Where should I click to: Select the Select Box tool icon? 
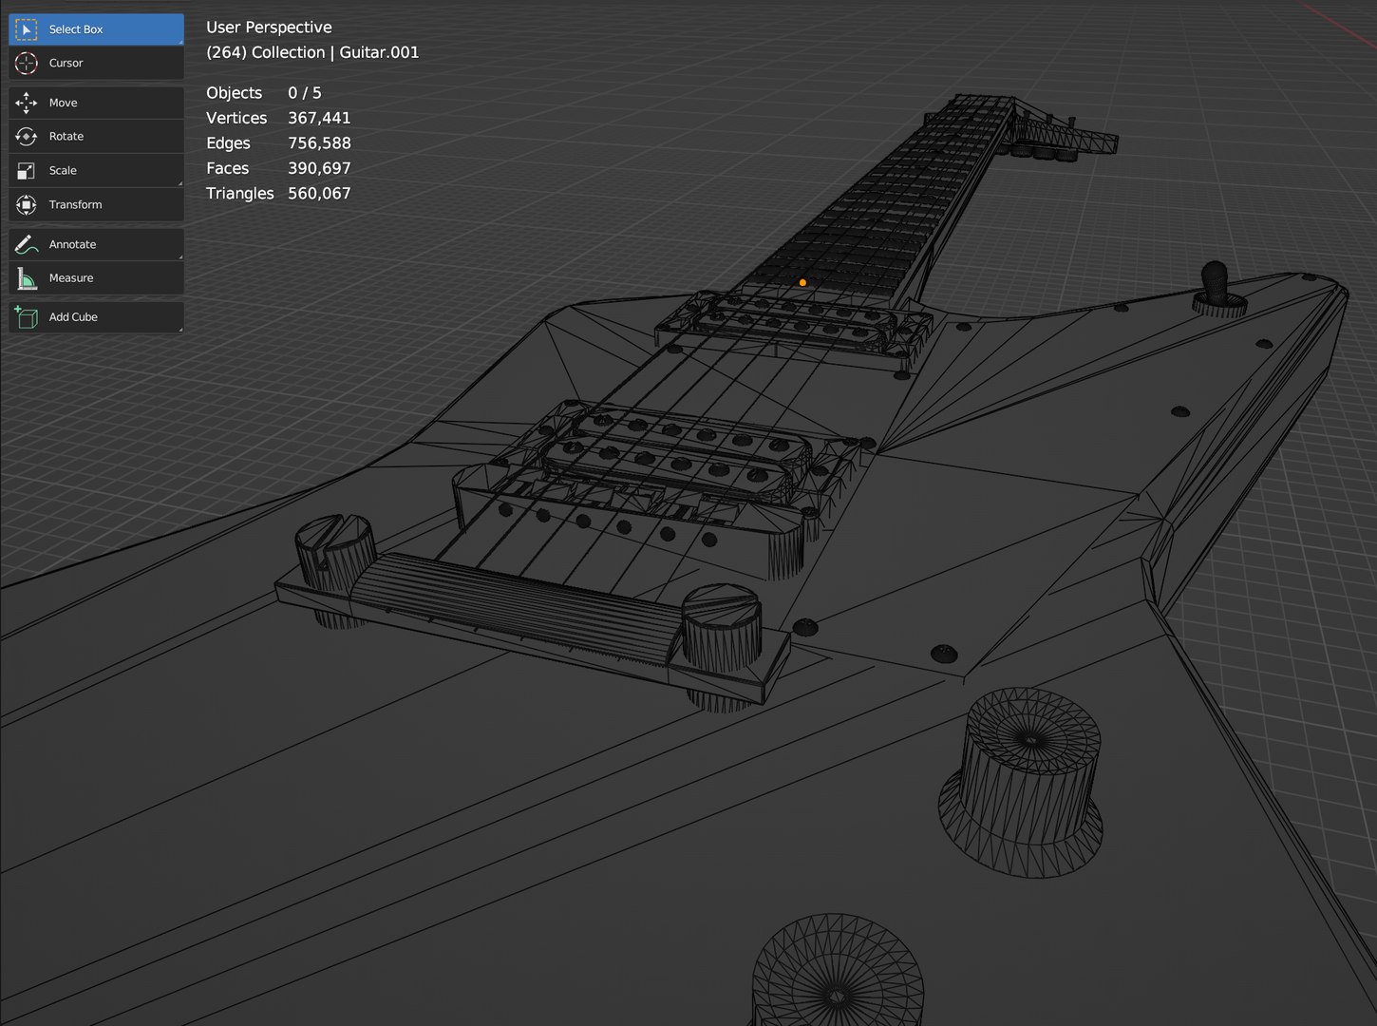tap(27, 29)
